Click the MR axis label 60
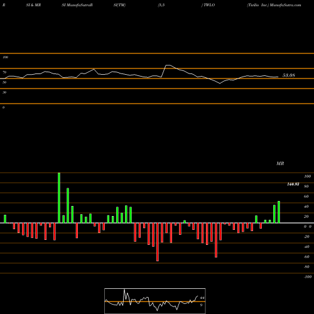 click(x=306, y=197)
